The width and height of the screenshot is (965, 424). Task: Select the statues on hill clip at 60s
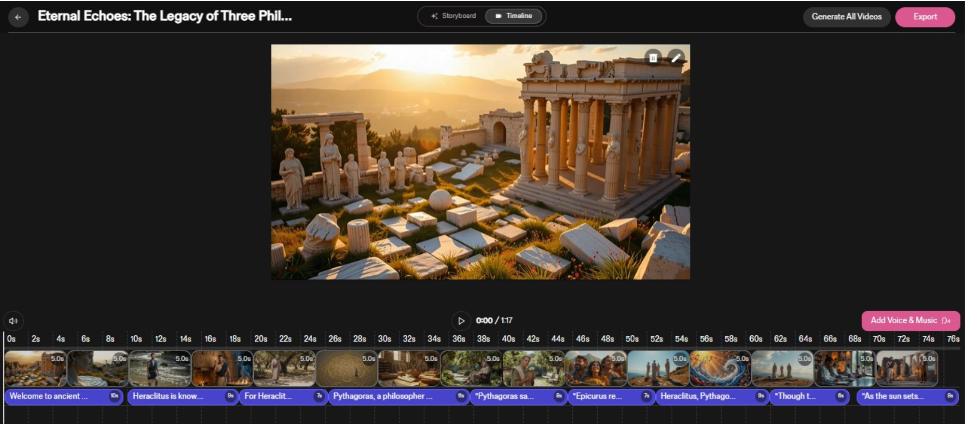pyautogui.click(x=783, y=369)
